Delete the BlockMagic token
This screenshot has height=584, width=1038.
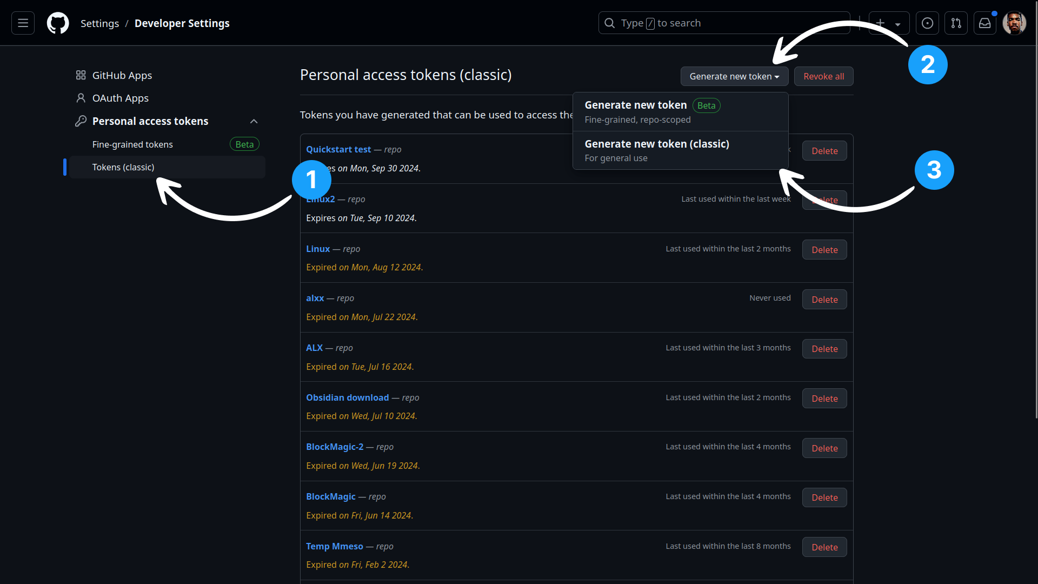(824, 497)
